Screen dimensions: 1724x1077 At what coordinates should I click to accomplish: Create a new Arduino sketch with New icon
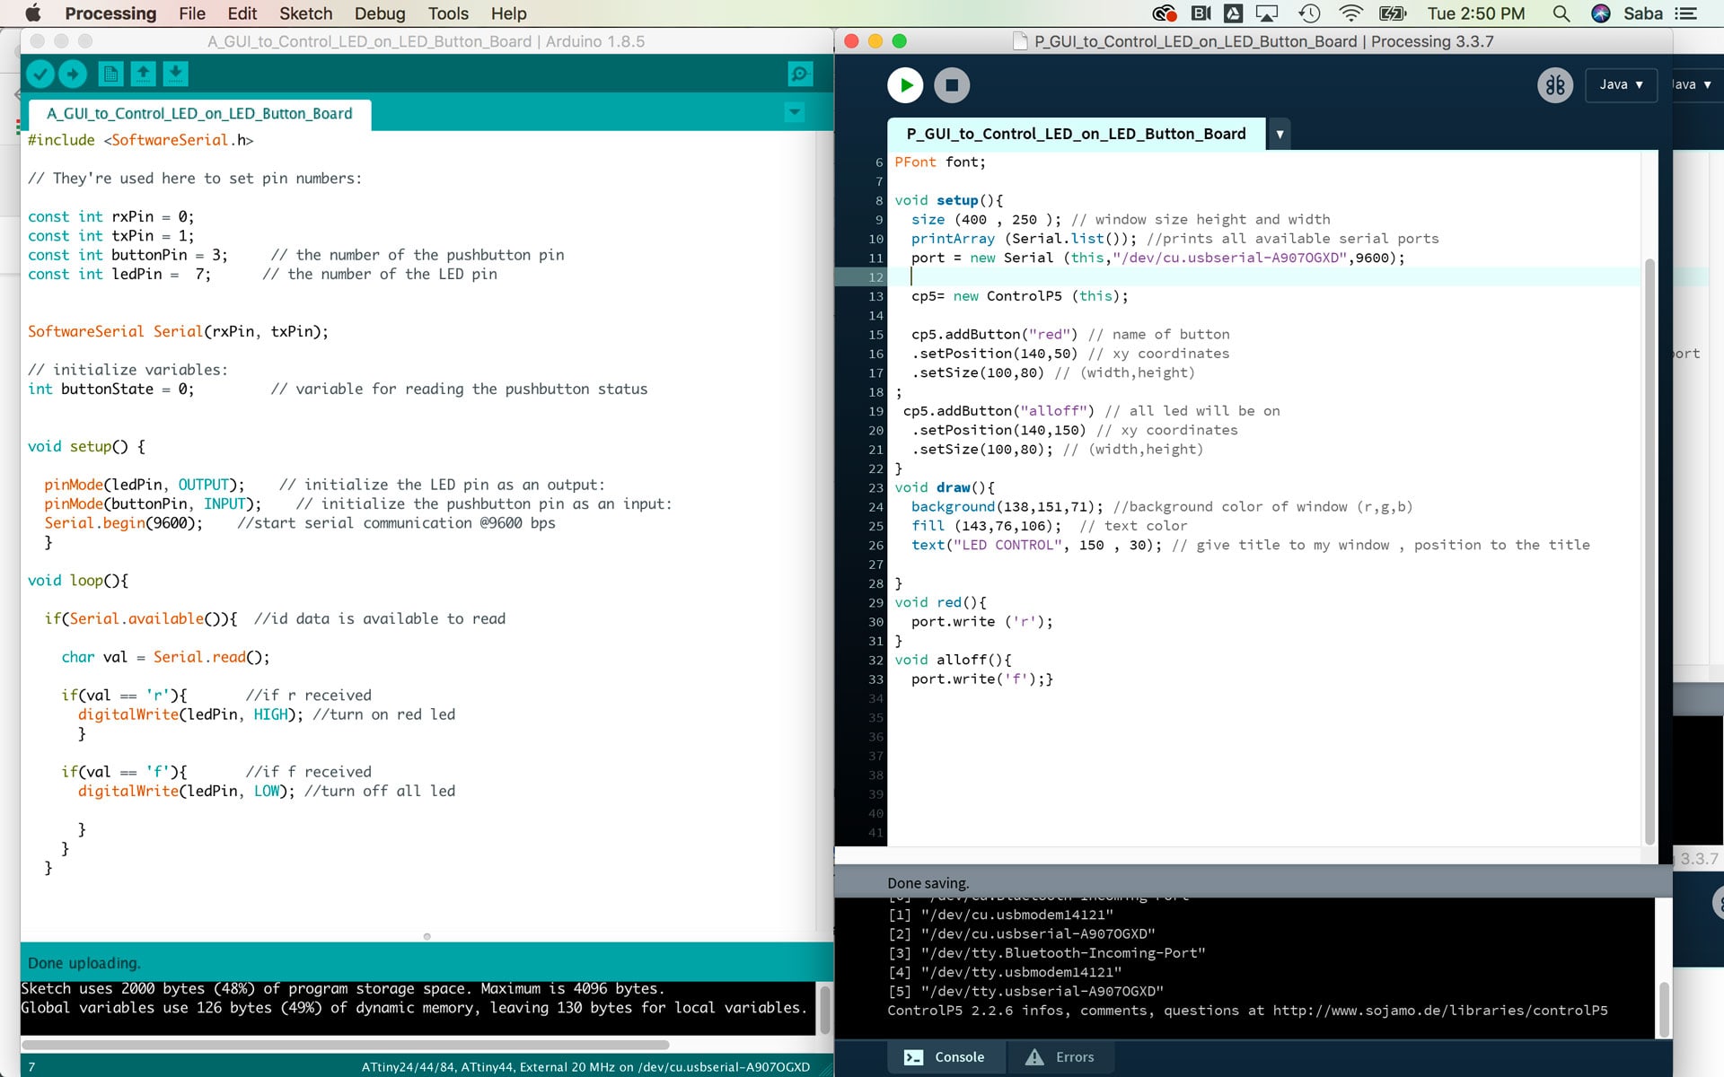(x=110, y=74)
